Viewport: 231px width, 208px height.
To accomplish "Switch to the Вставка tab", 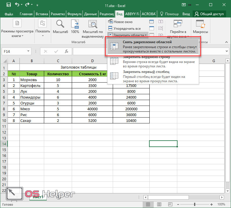I will tap(42, 14).
